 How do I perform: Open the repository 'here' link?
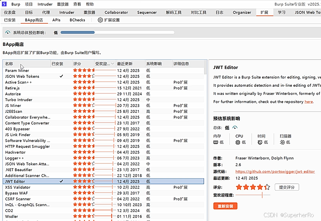(x=309, y=102)
